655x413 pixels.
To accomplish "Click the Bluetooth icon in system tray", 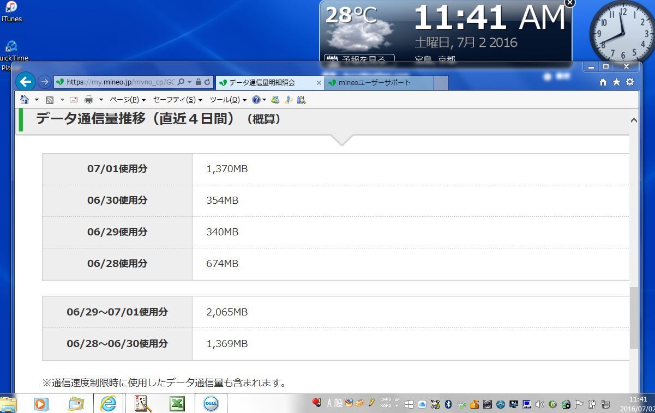I will point(448,404).
